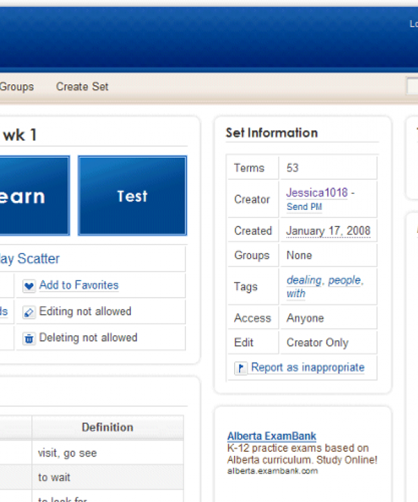Viewport: 418px width, 502px height.
Task: Click the Edit value Creator Only
Action: pyautogui.click(x=317, y=342)
